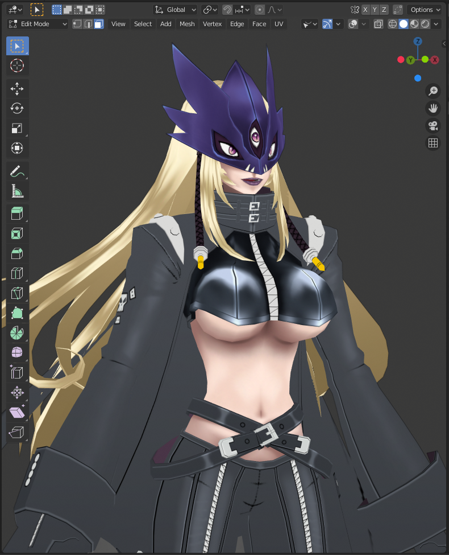Toggle viewport overlays
This screenshot has height=555, width=449.
click(353, 24)
